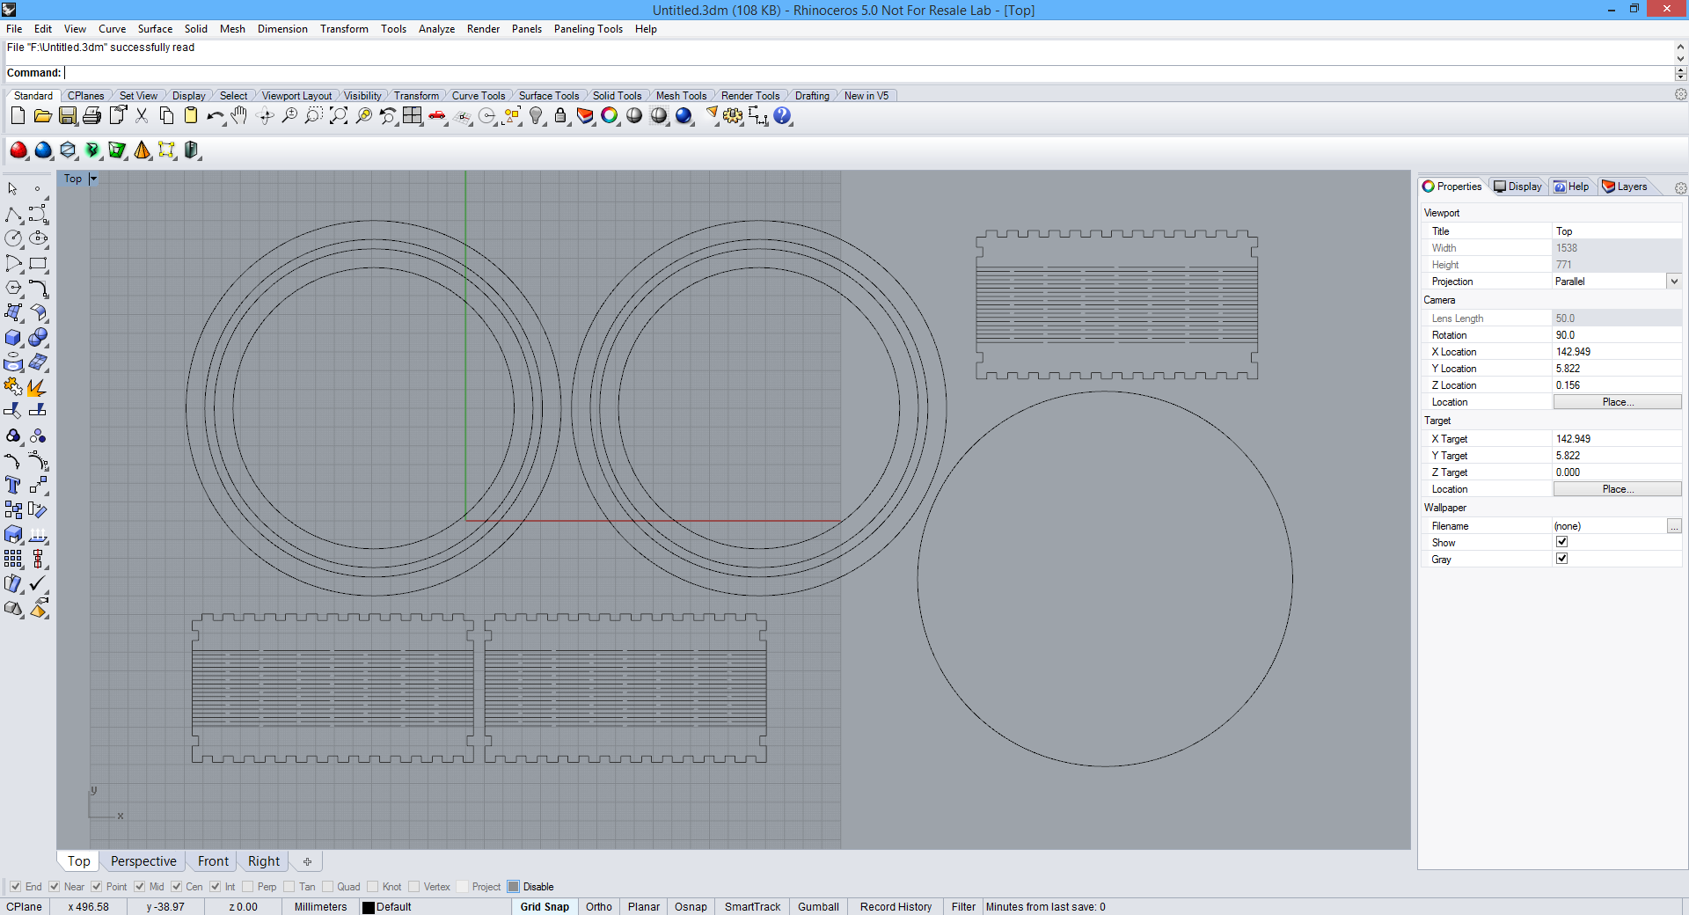Select the Text object tool
Screen dimensions: 1689x915
13,485
